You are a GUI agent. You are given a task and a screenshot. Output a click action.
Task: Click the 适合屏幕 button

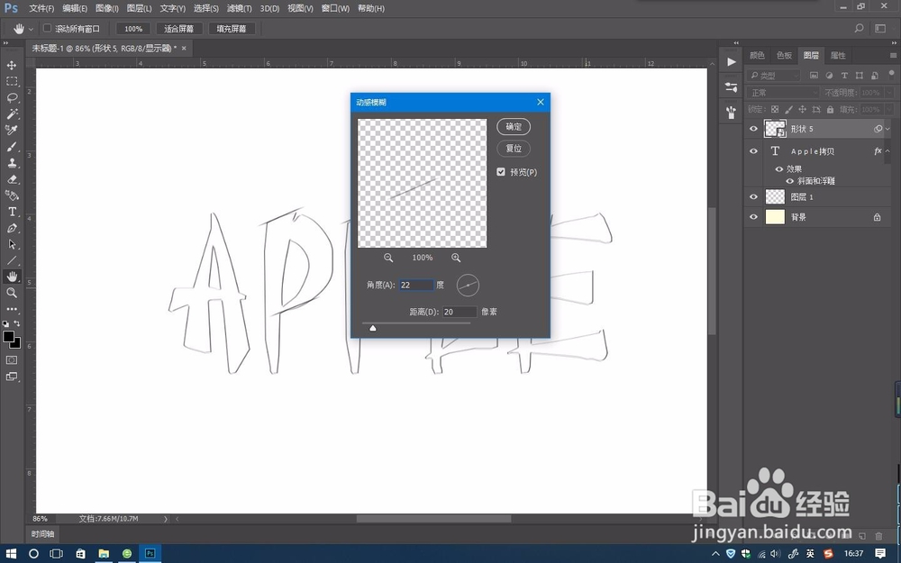click(178, 28)
